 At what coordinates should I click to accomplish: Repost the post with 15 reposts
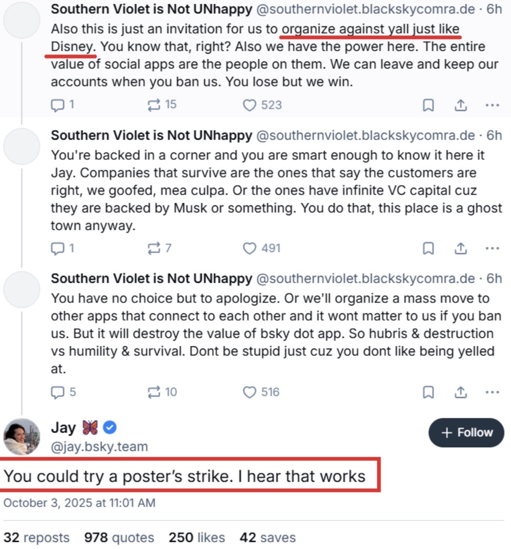click(x=154, y=105)
